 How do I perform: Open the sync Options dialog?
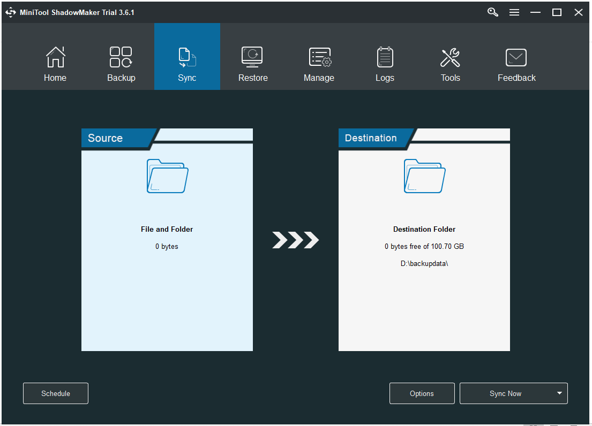point(422,393)
